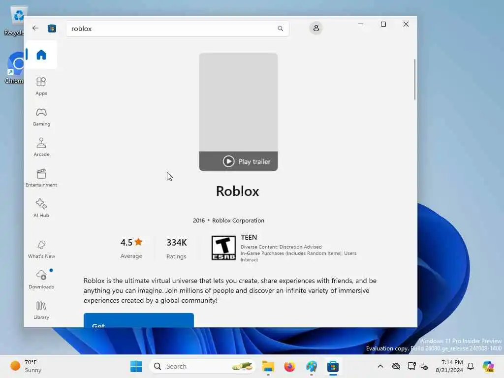The width and height of the screenshot is (504, 378).
Task: Open the Entertainment section
Action: 41,178
